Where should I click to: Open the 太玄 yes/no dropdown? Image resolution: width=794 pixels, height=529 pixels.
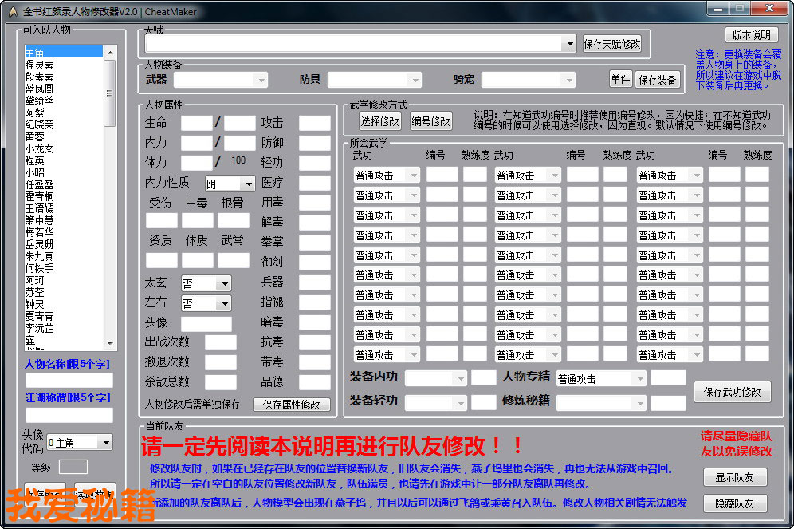225,283
